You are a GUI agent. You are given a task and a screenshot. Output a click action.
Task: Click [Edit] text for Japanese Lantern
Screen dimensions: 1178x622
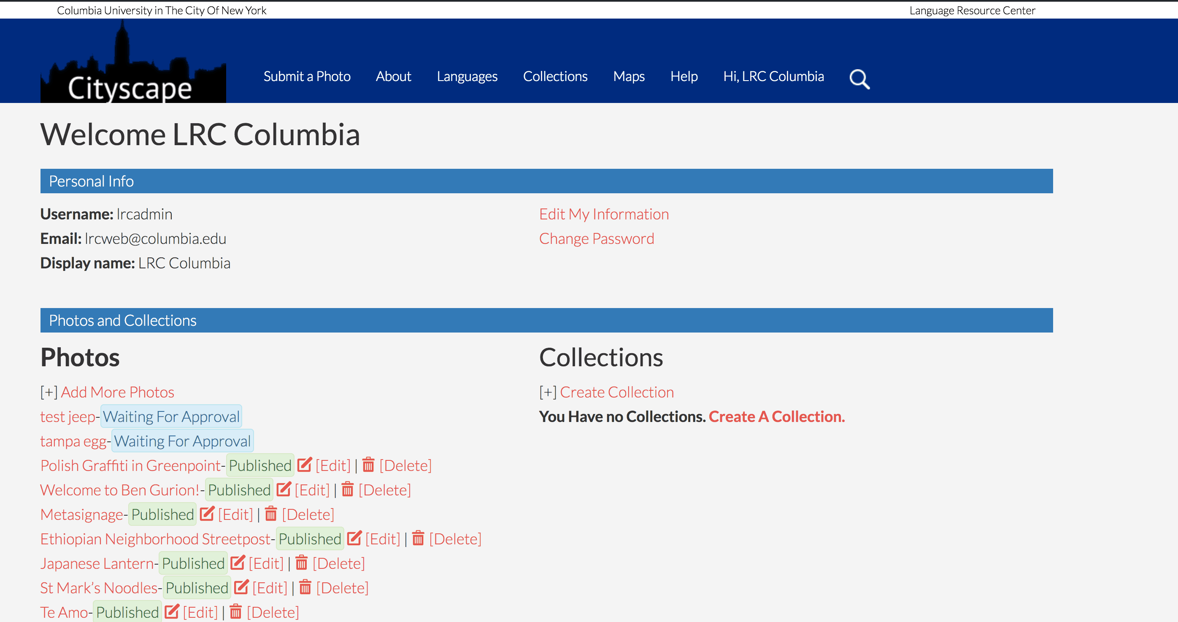(x=266, y=563)
